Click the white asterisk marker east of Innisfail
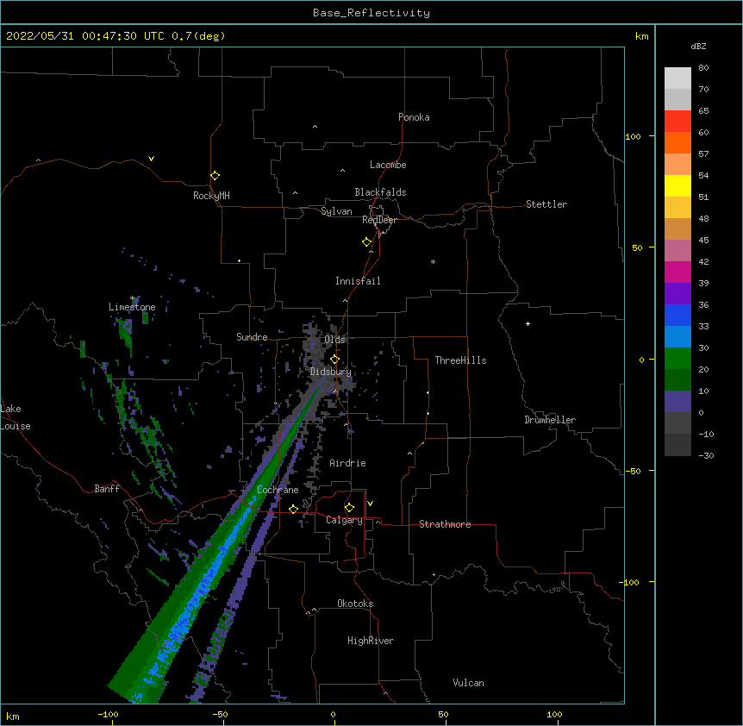Image resolution: width=743 pixels, height=726 pixels. [433, 261]
